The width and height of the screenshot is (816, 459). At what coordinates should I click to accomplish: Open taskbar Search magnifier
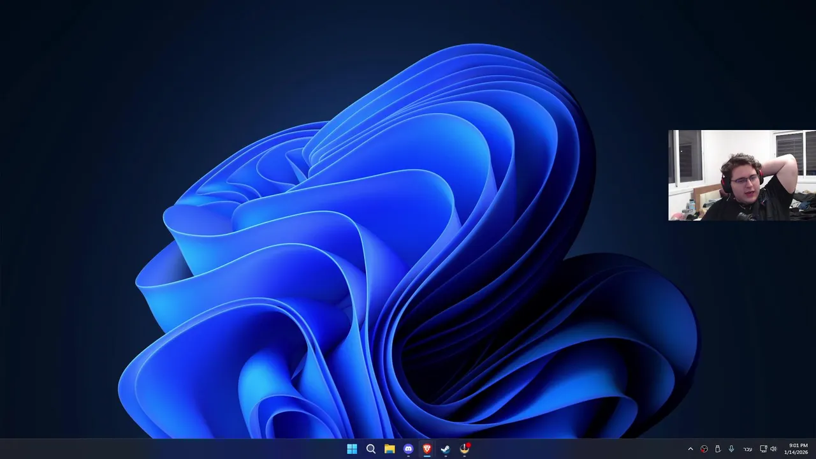coord(371,449)
